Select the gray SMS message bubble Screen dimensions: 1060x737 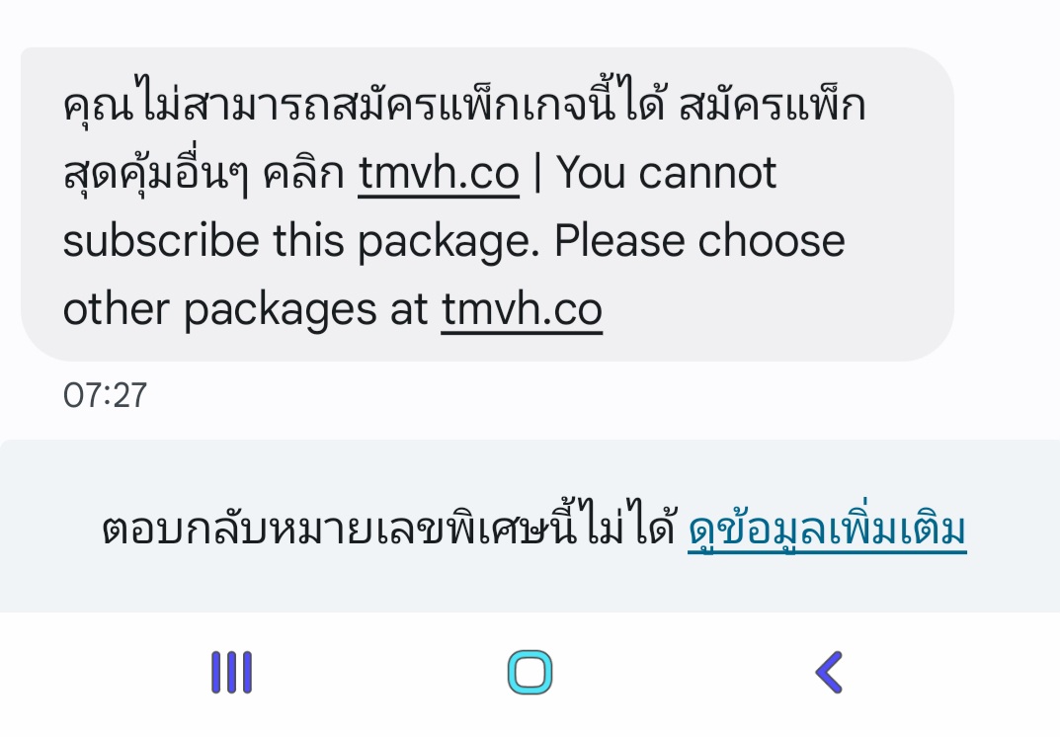tap(487, 205)
